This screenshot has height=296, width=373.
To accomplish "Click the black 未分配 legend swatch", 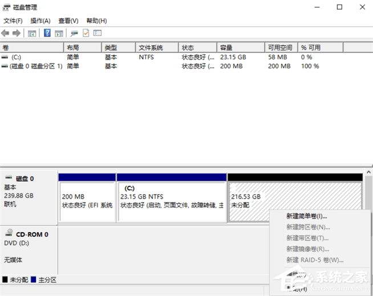I will (5, 279).
